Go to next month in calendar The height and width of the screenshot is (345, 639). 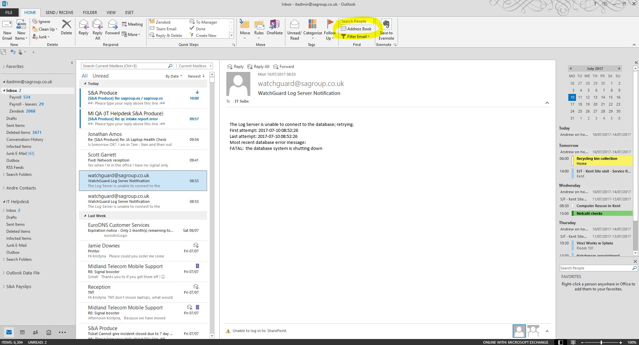[619, 69]
